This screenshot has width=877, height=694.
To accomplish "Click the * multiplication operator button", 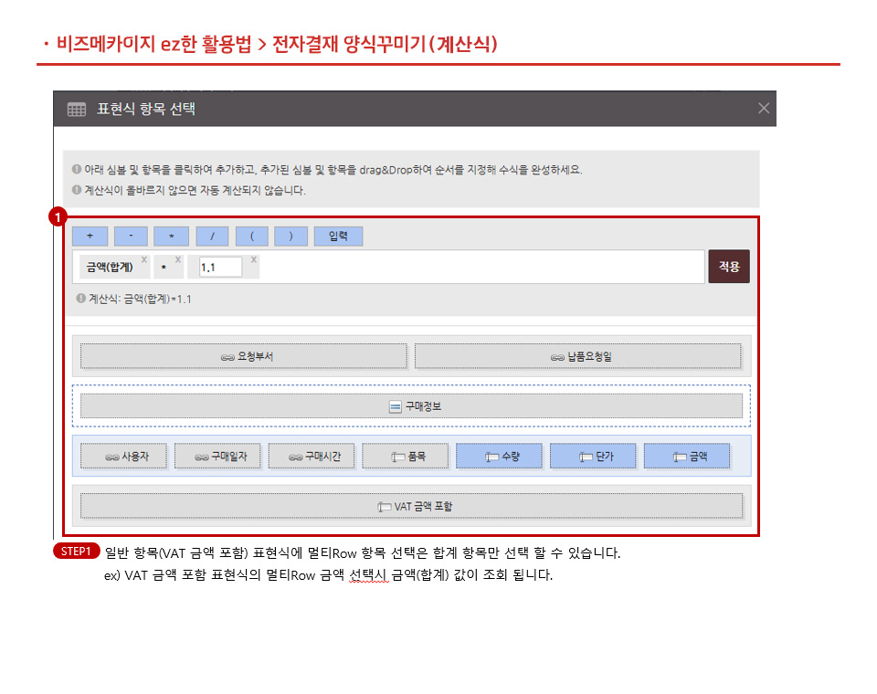I will pos(171,236).
